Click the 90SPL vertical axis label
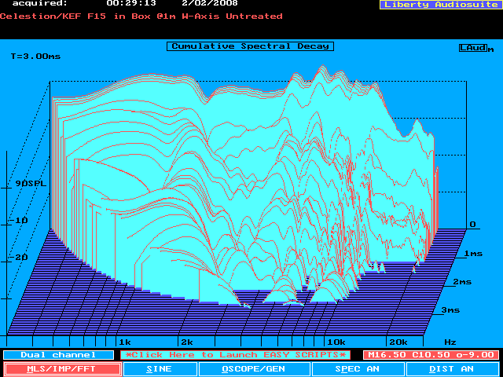This screenshot has width=503, height=377. click(30, 183)
